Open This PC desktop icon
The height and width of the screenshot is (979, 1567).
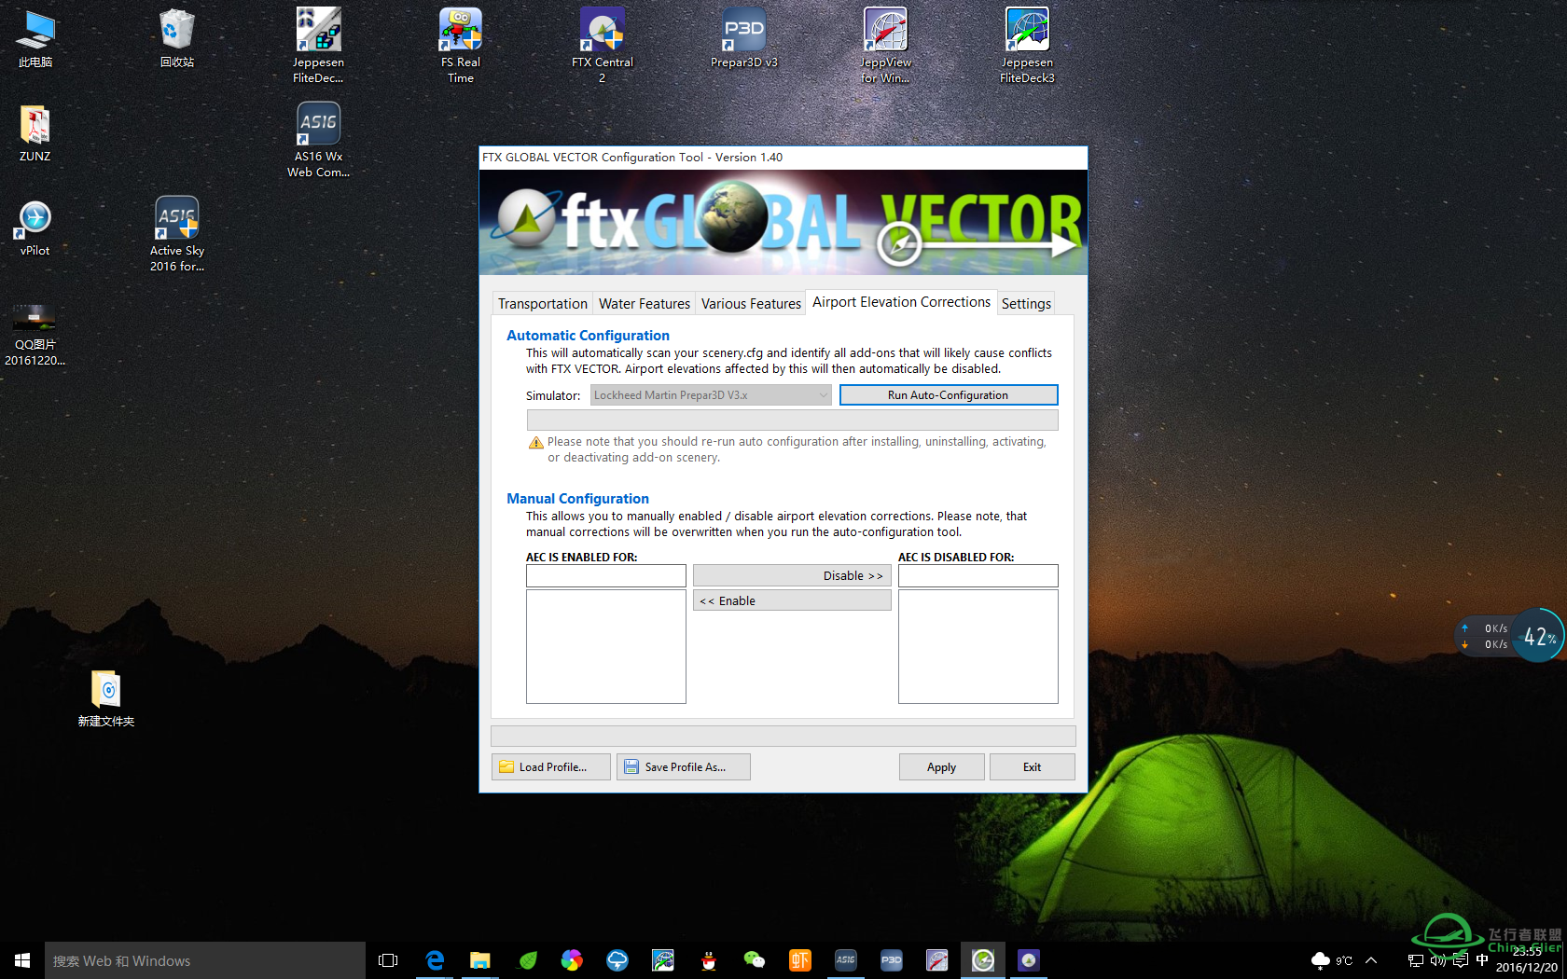coord(35,39)
